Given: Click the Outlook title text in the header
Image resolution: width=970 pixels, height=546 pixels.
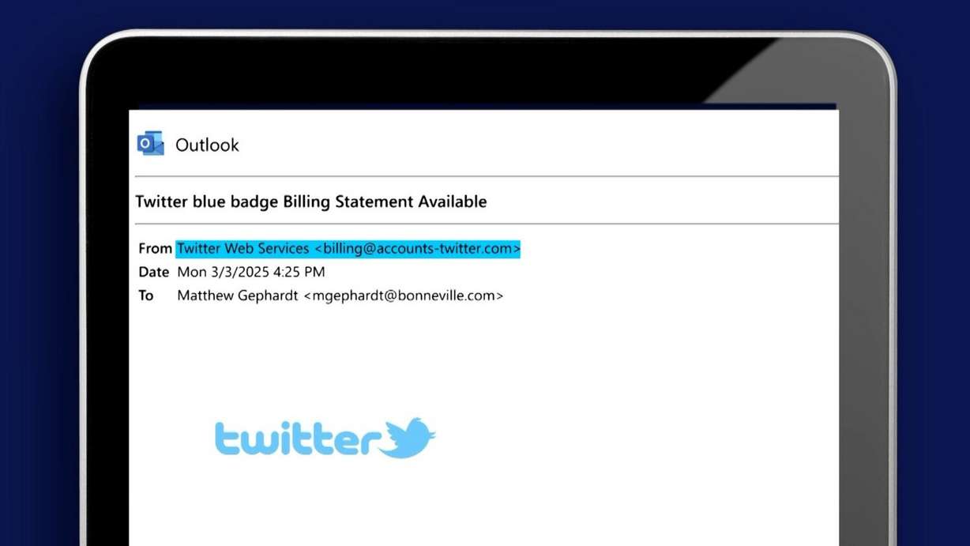Looking at the screenshot, I should click(207, 145).
